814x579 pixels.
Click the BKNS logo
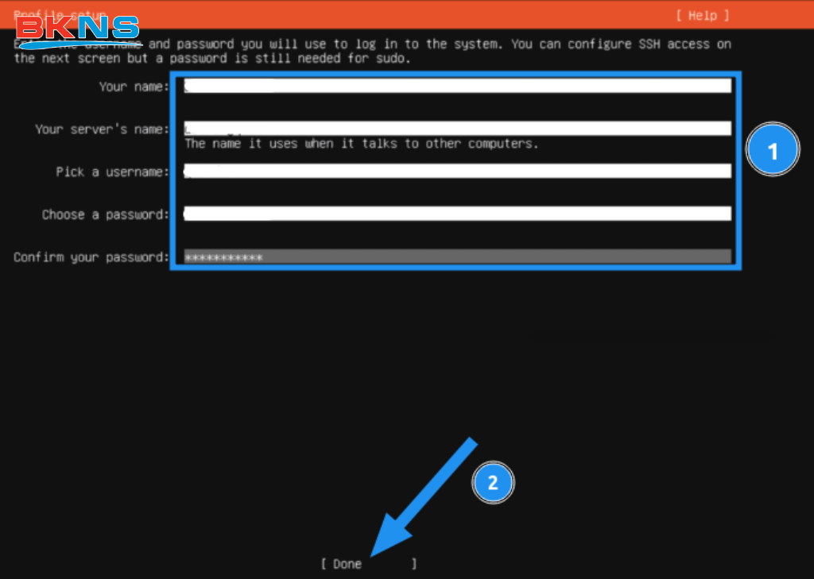click(x=77, y=29)
